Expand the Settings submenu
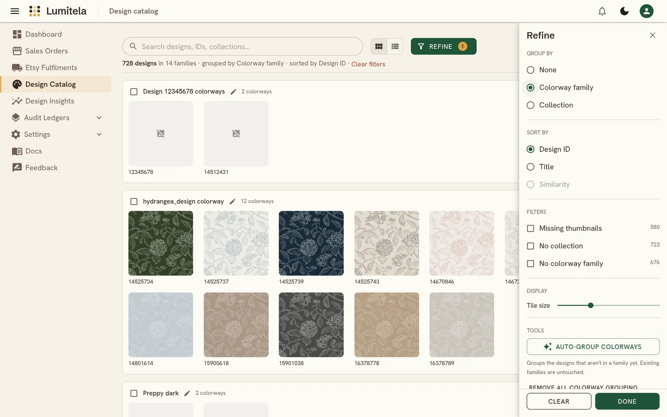 click(99, 134)
